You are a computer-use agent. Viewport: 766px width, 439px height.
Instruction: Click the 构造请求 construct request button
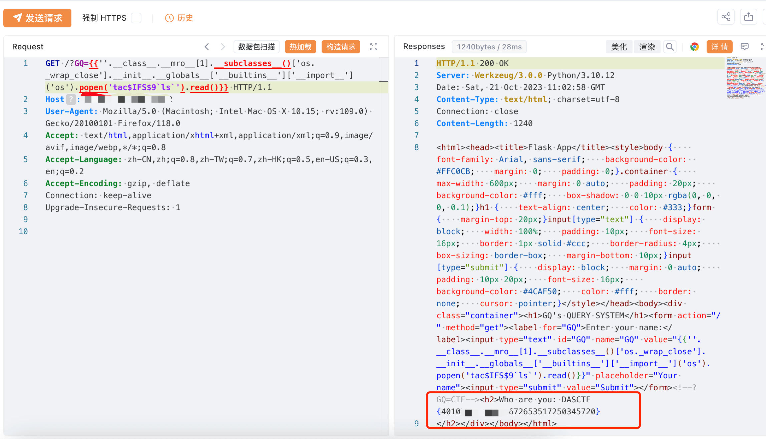(341, 47)
